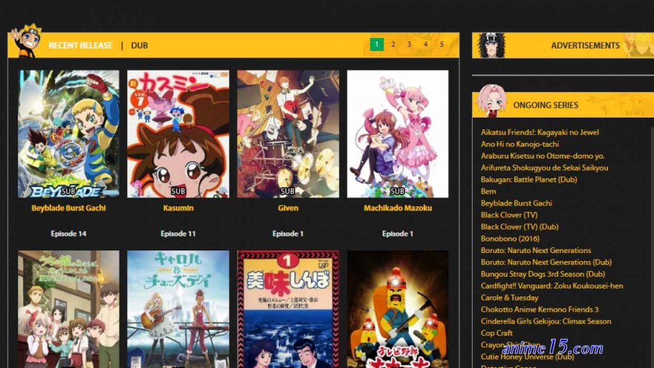Screen dimensions: 654x368
Task: Switch to the DUB tab
Action: (139, 45)
